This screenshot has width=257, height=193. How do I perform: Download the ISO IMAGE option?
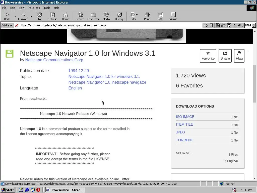point(185,117)
